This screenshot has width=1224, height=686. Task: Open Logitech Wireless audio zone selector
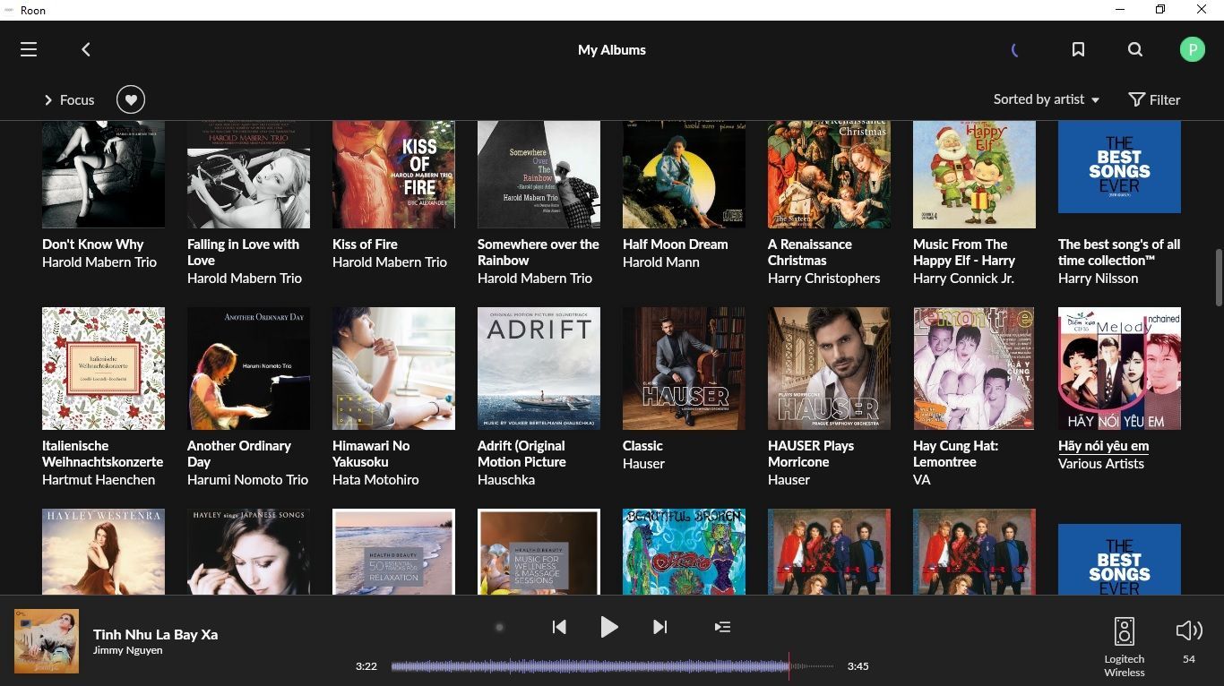pyautogui.click(x=1125, y=647)
